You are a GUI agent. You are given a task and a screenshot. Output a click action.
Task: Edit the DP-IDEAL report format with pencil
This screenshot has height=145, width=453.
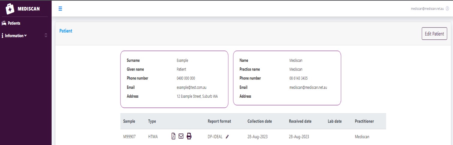pyautogui.click(x=227, y=137)
